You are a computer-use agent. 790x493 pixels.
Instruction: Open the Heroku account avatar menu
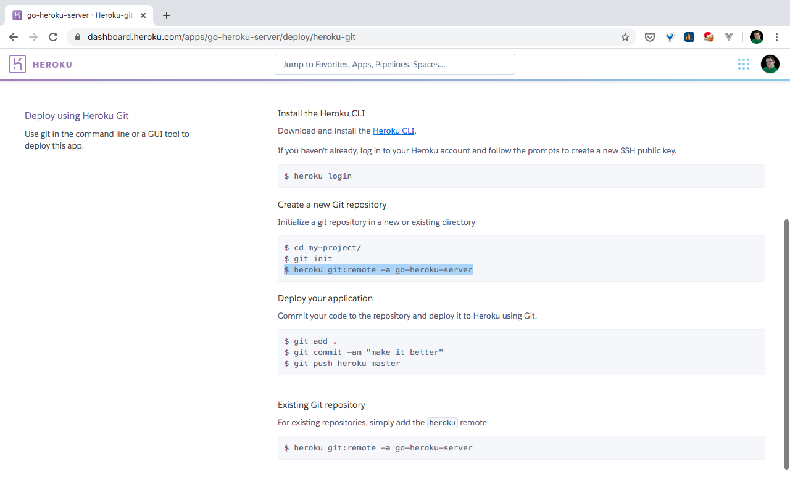coord(770,64)
